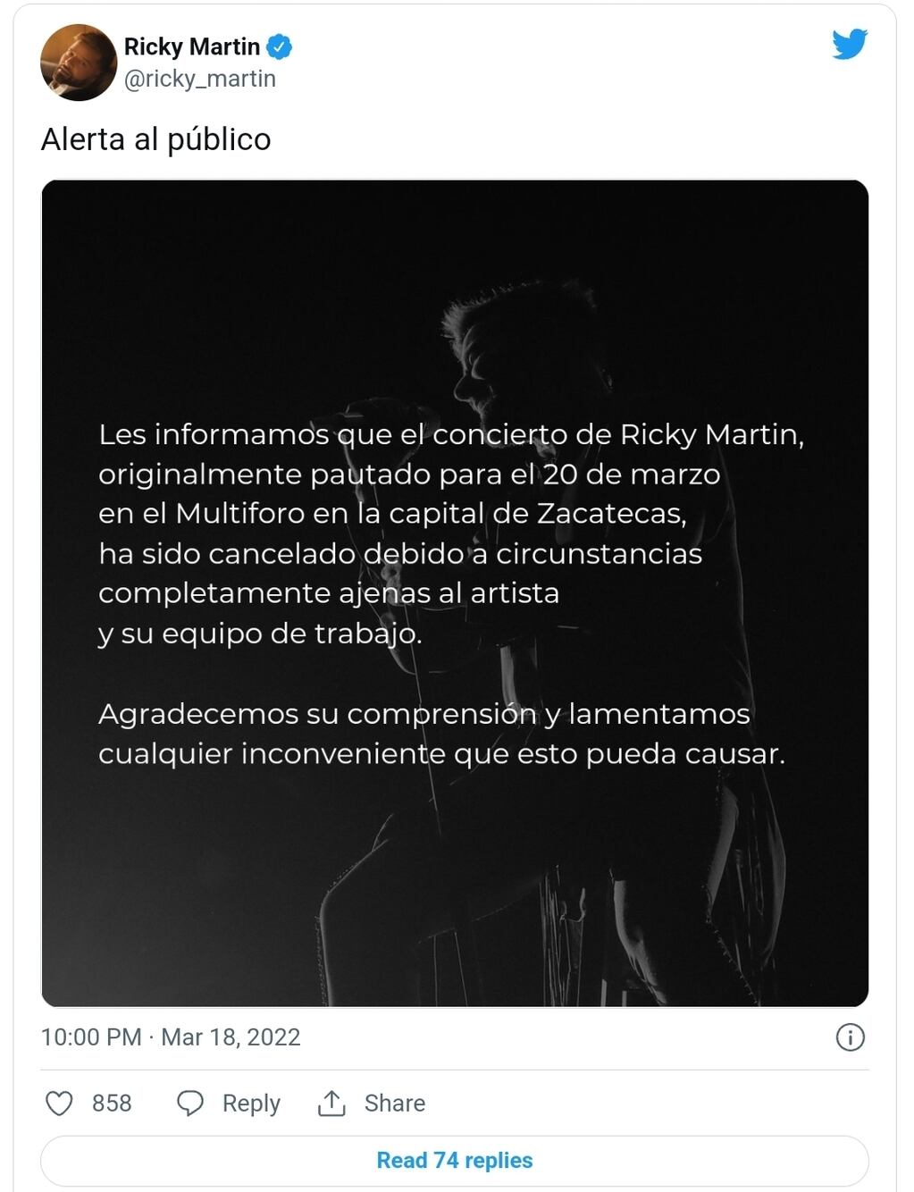914x1192 pixels.
Task: Click the Reply label
Action: coord(251,1104)
